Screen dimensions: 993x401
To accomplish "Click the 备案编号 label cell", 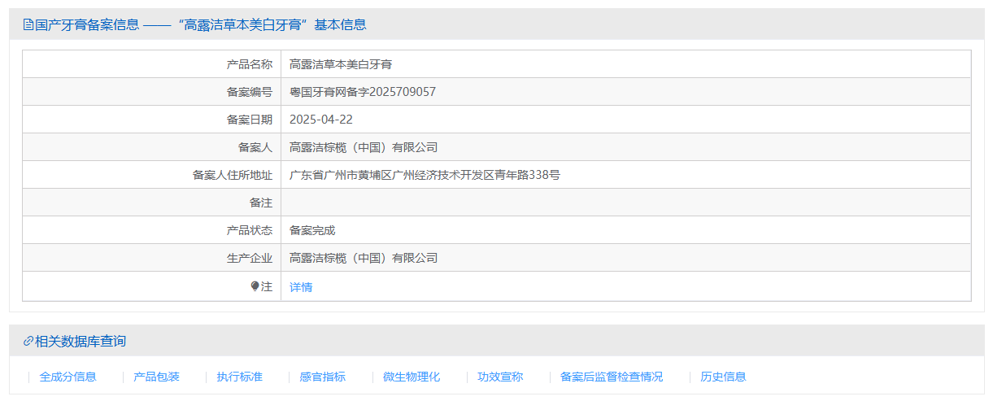I will click(x=152, y=92).
